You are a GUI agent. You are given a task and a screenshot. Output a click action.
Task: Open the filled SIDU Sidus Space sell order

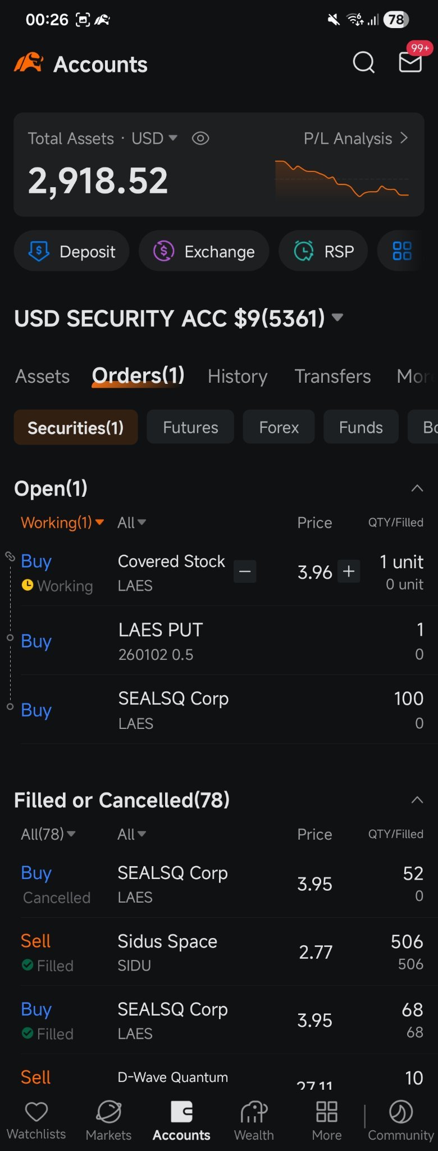coord(222,952)
